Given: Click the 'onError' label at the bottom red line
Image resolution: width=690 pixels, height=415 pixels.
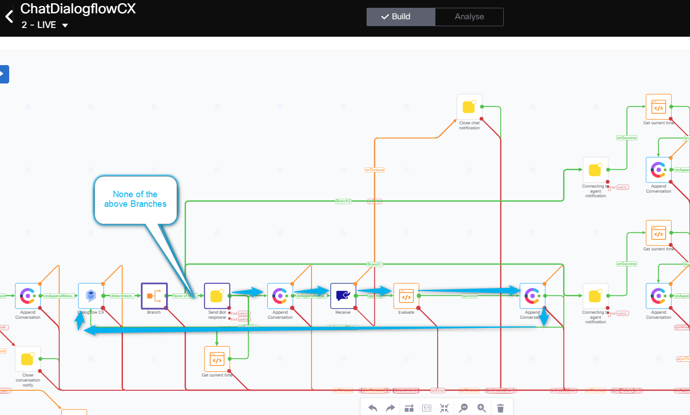Looking at the screenshot, I should click(x=438, y=390).
